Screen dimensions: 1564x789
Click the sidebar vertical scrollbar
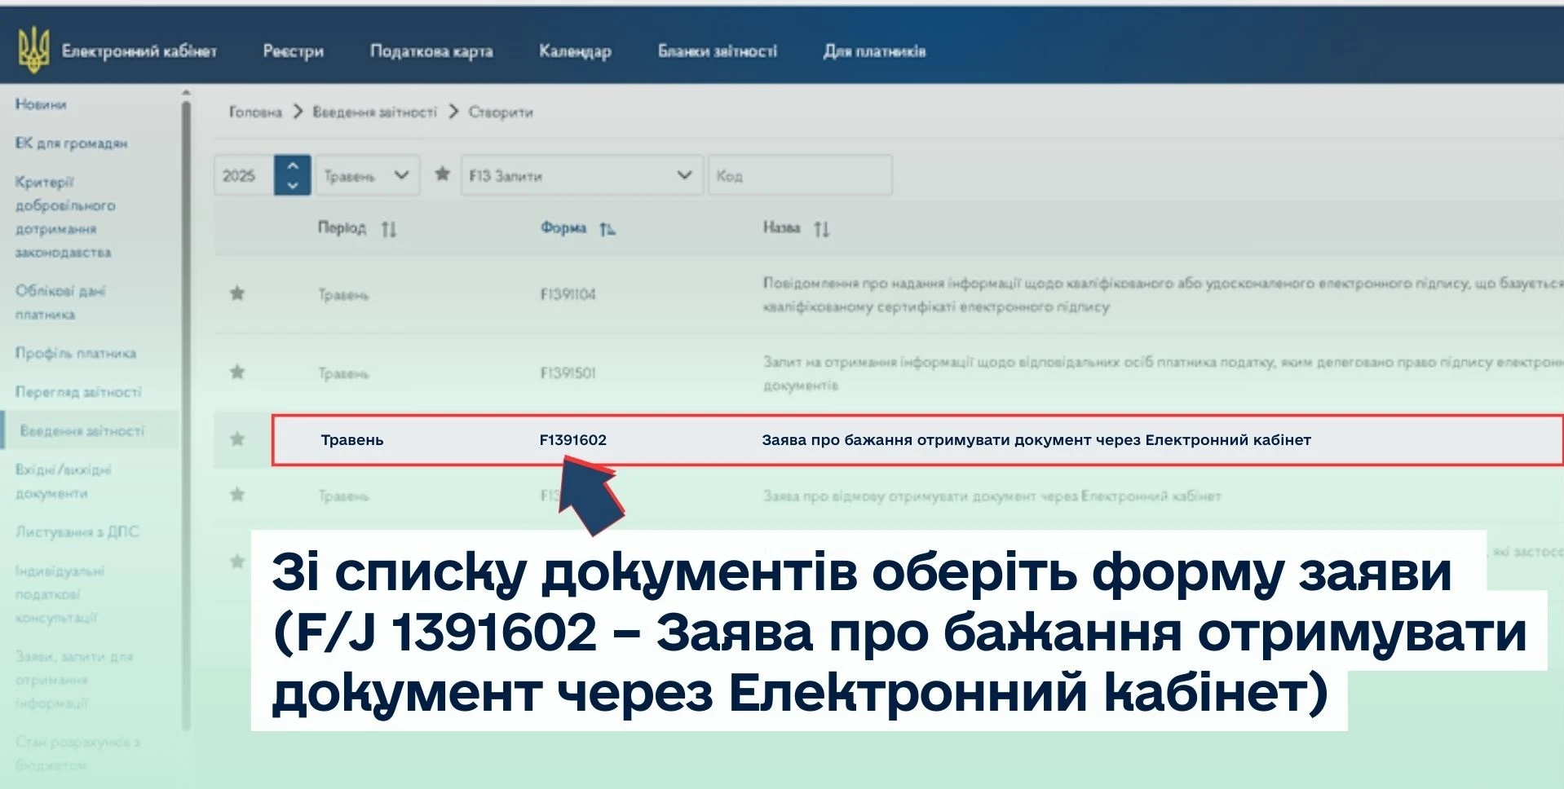point(186,408)
